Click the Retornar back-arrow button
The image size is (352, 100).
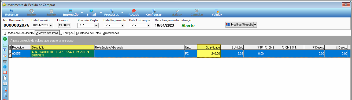coord(12,12)
